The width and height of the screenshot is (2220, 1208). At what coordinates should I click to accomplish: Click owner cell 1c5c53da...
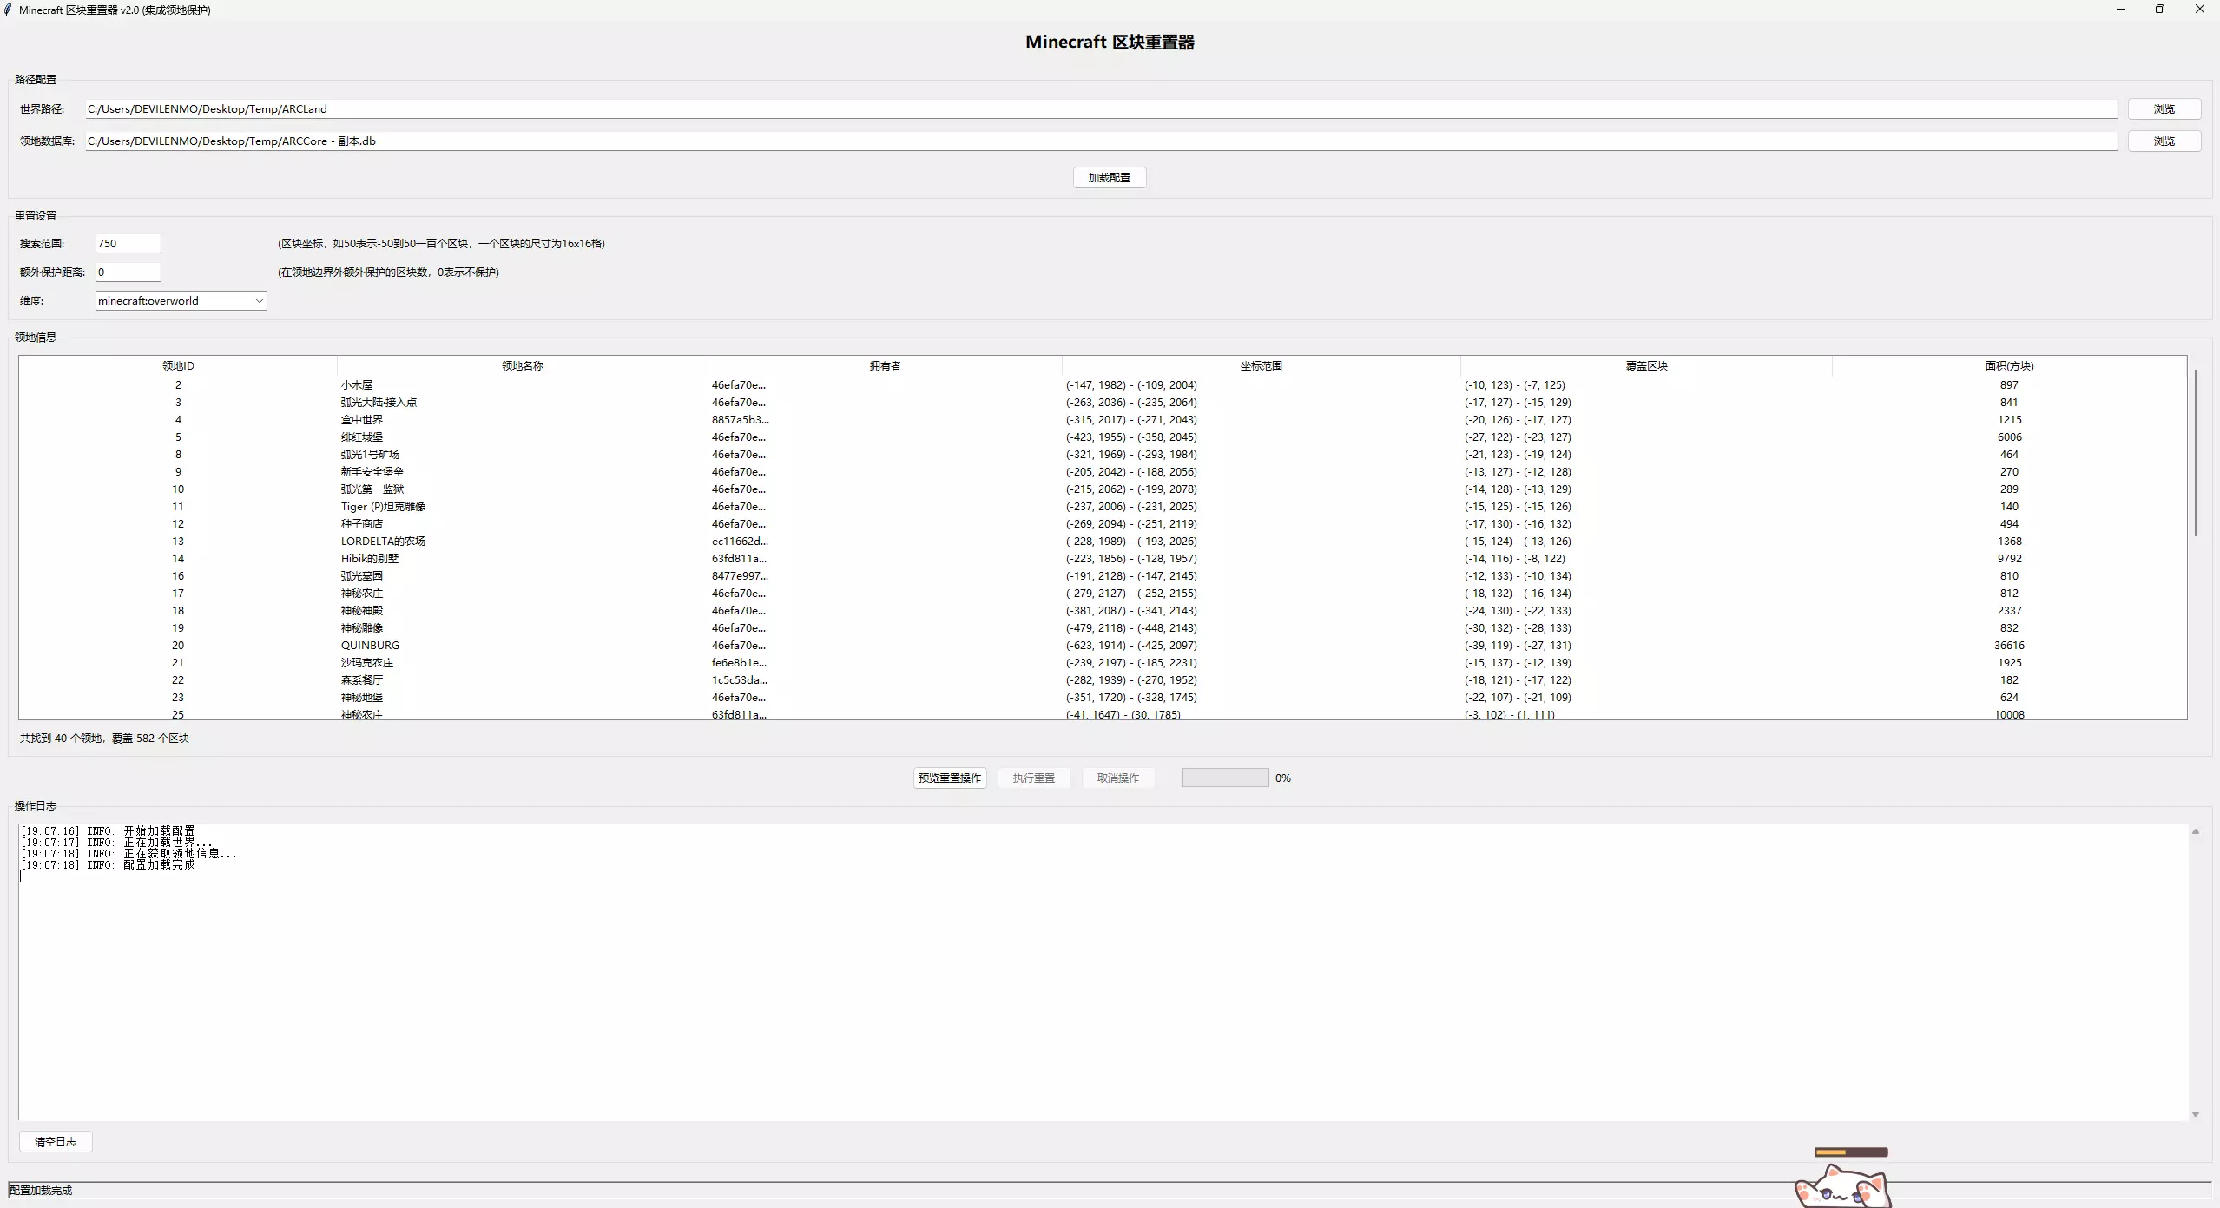pyautogui.click(x=739, y=679)
